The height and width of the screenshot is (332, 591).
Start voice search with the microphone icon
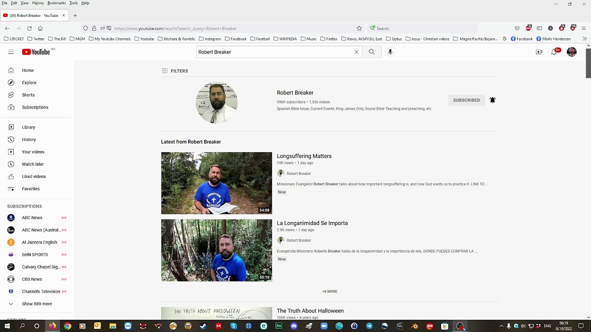tap(390, 52)
